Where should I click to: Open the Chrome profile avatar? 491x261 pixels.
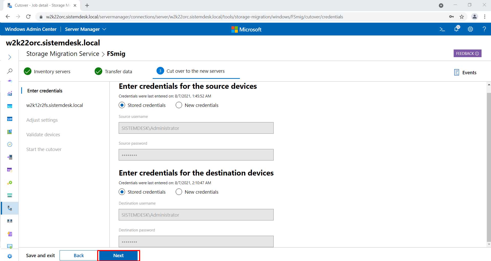pos(475,17)
